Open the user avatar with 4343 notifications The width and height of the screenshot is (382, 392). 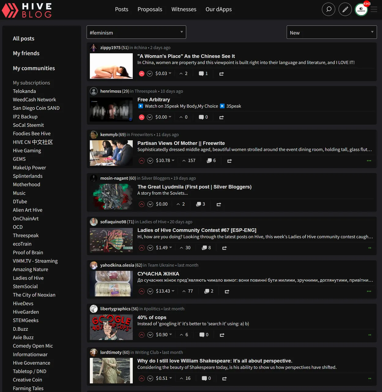[361, 9]
